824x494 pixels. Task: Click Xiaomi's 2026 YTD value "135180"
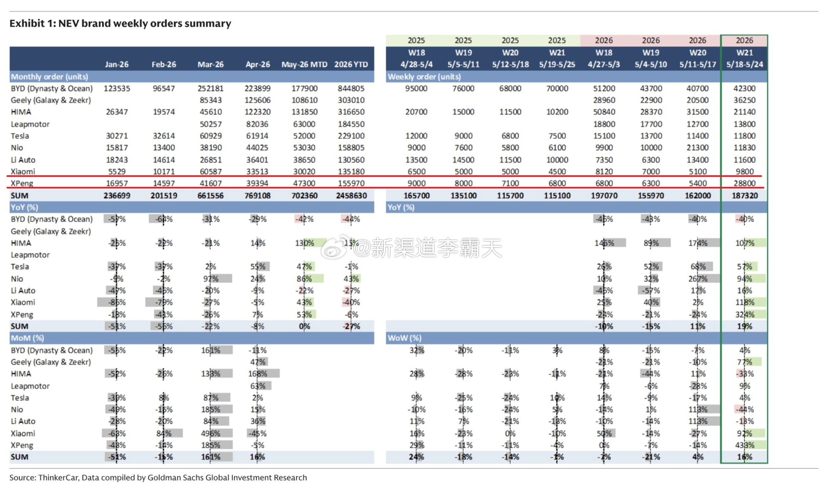click(351, 171)
